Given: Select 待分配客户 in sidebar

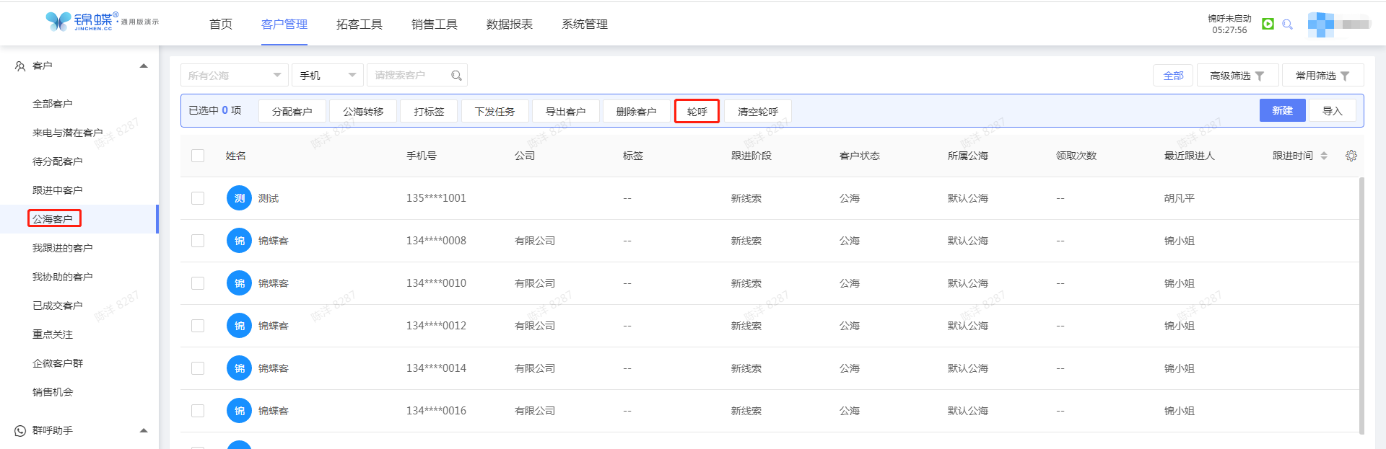Looking at the screenshot, I should pyautogui.click(x=58, y=161).
